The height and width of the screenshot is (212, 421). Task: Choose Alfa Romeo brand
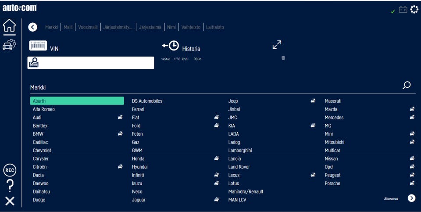pyautogui.click(x=44, y=109)
